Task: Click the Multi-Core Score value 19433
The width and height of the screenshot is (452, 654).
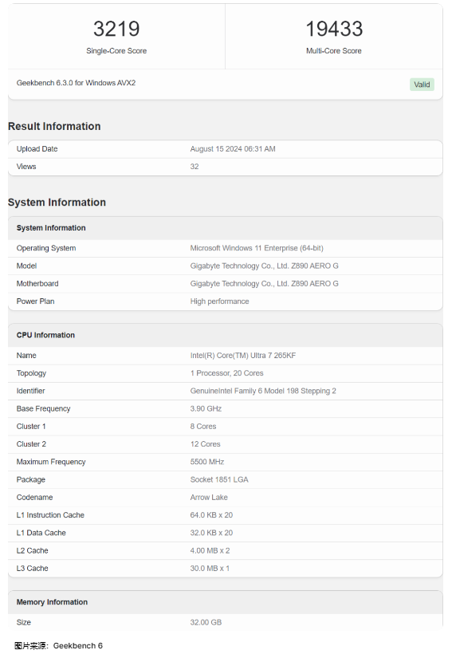Action: tap(334, 29)
